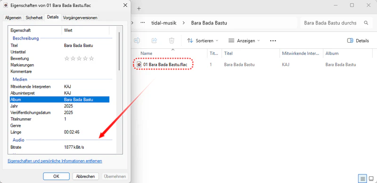Viewport: 377px width, 183px height.
Task: Click the FLAC file icon in file list
Action: tap(139, 64)
